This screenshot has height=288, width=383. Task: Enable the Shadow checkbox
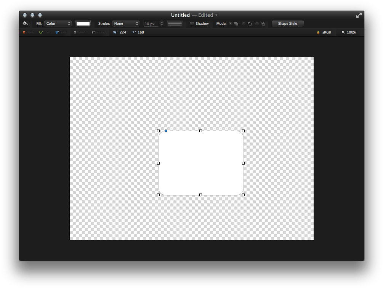[192, 24]
